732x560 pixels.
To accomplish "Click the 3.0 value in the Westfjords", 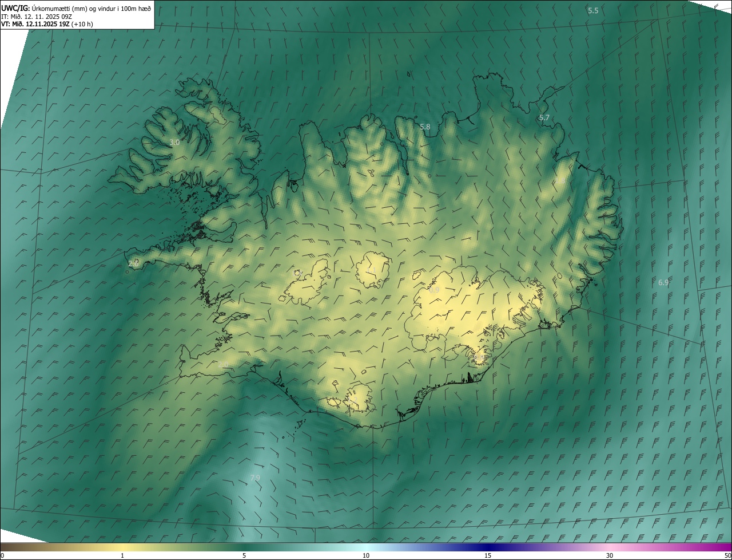I will [174, 142].
